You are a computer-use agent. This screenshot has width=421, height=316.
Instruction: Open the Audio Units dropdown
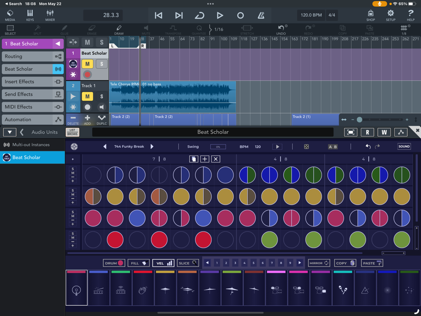[9, 132]
